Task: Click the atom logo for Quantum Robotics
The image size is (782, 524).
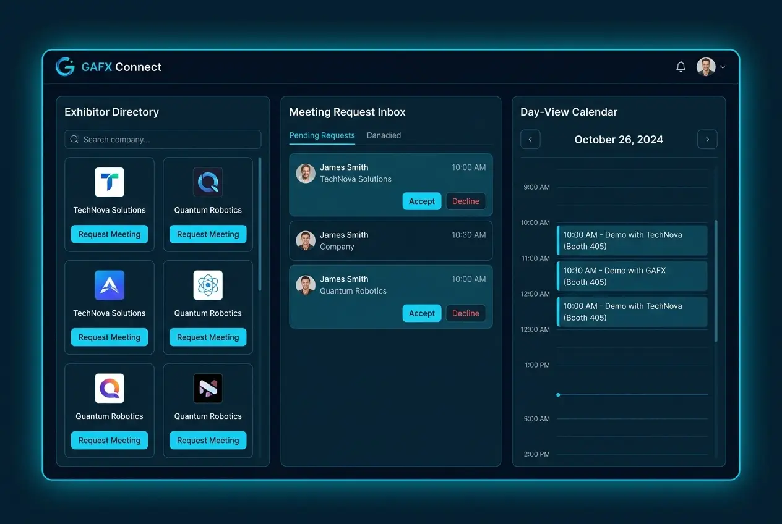Action: (x=208, y=285)
